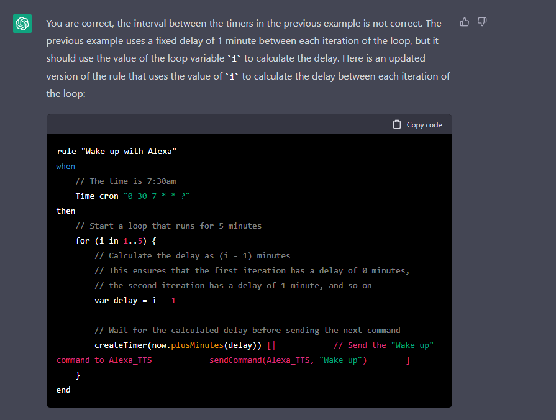Screen dimensions: 556x420
Task: Click the ChatGPT logo avatar
Action: (23, 24)
